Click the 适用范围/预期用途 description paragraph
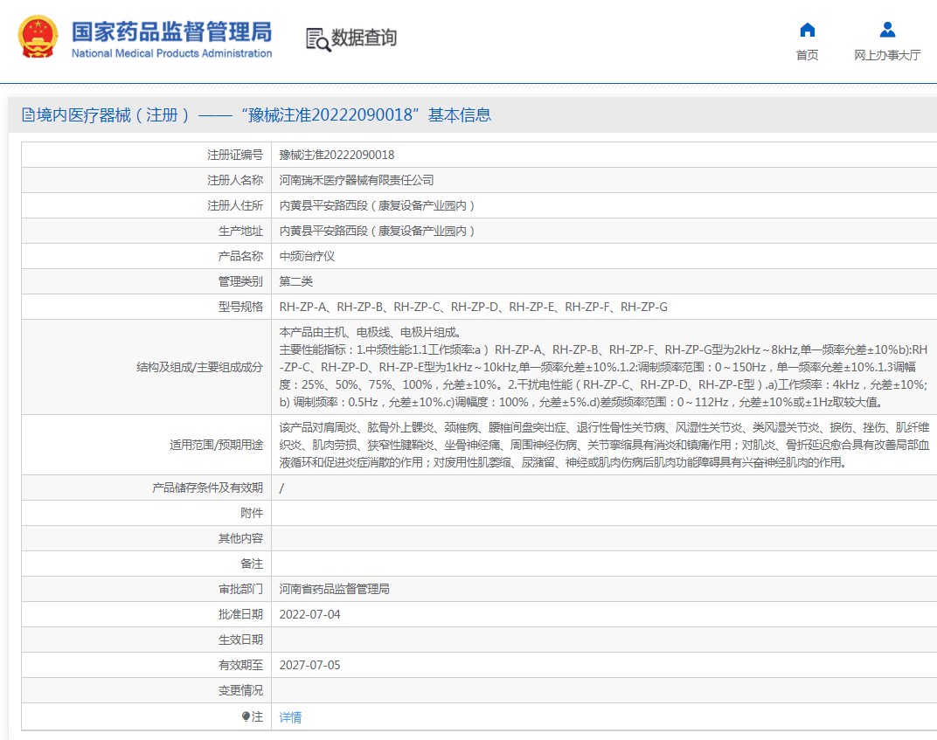This screenshot has height=740, width=937. tap(604, 445)
